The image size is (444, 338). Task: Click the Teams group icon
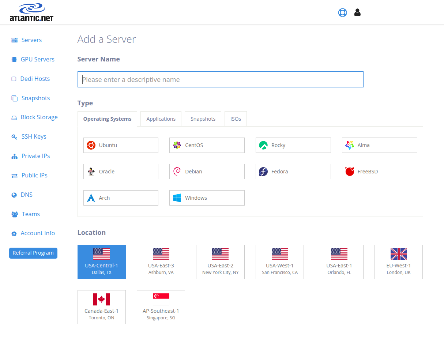15,214
